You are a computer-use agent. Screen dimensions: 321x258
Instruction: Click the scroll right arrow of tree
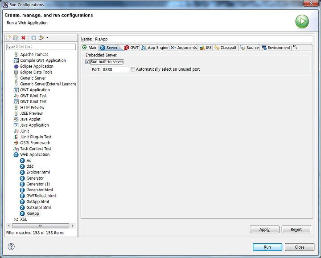[x=73, y=226]
